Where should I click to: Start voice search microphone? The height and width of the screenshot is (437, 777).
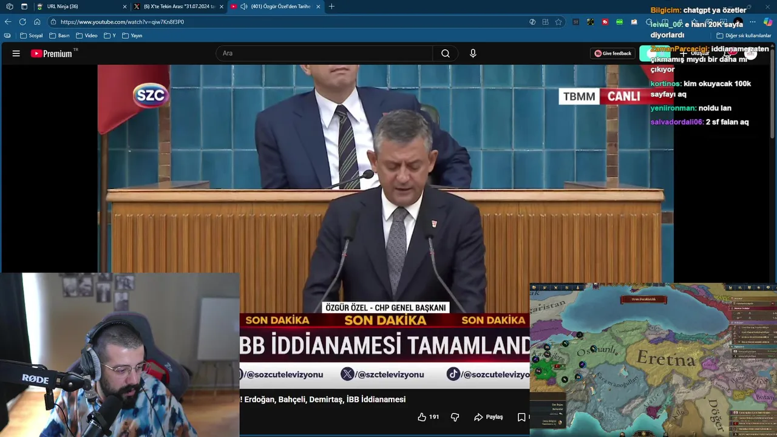[473, 53]
